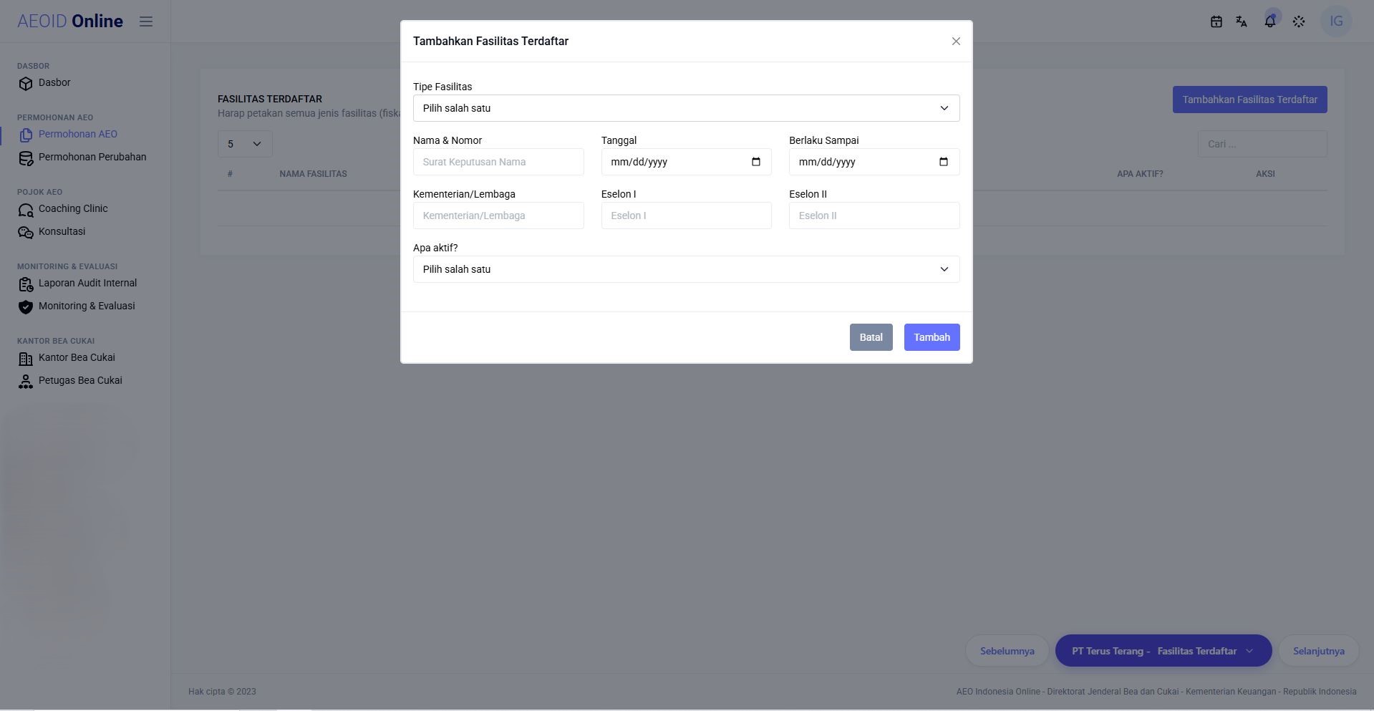Open the rows-per-page dropdown showing 5
The image size is (1374, 711).
[245, 144]
